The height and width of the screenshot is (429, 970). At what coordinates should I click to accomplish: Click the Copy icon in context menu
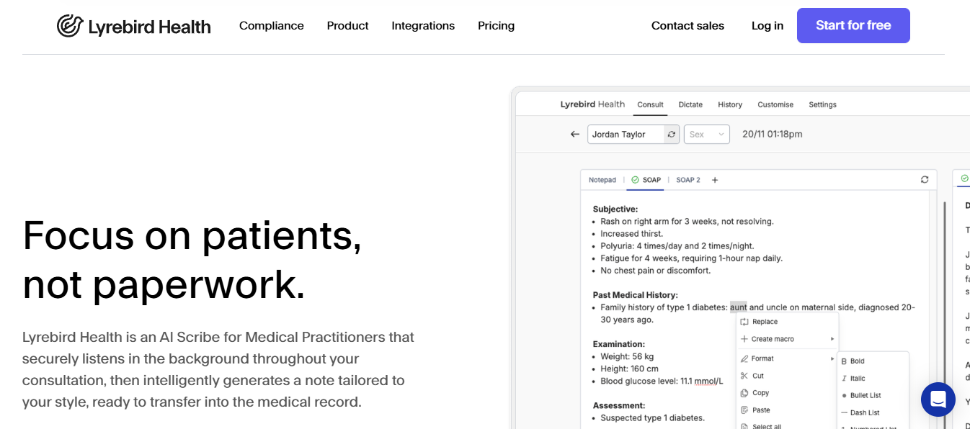pos(744,393)
